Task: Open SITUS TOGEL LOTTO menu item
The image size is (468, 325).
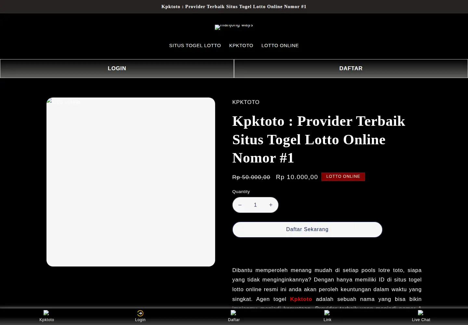Action: coord(195,45)
